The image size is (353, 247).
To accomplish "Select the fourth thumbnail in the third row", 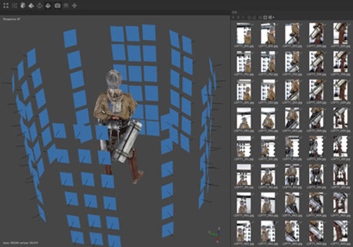I will [316, 90].
